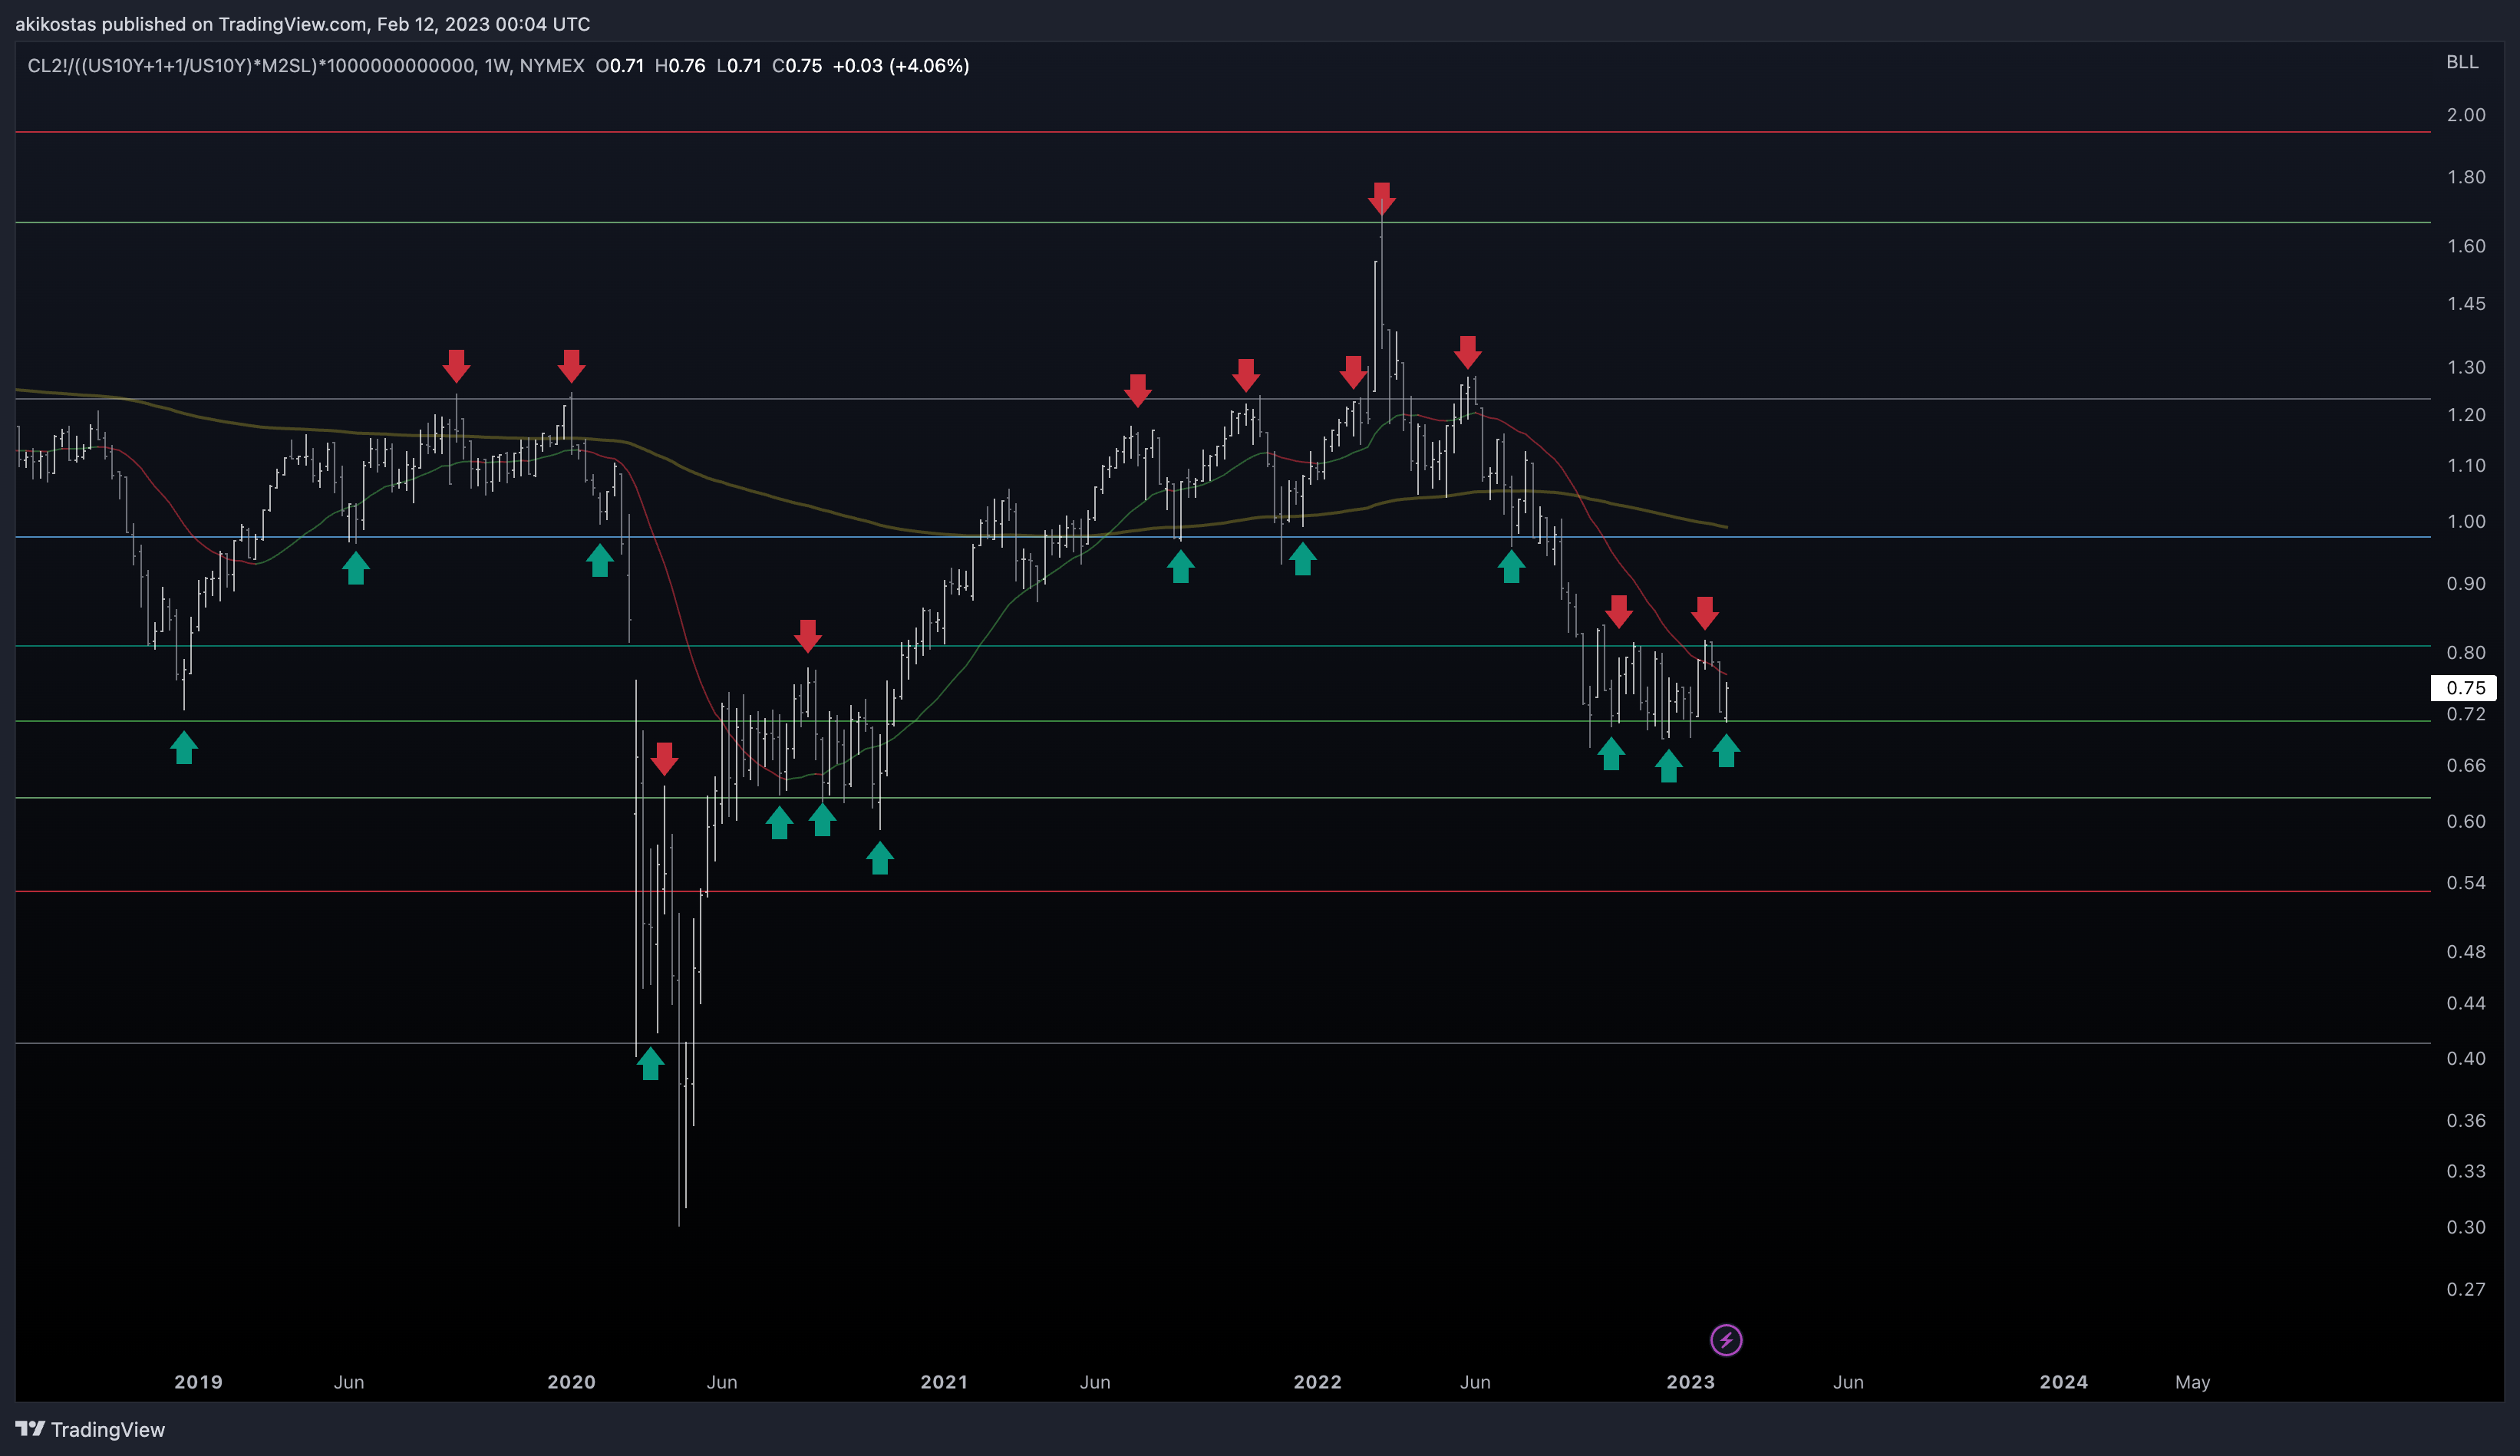Click the 1.30 price axis label

pos(2466,368)
